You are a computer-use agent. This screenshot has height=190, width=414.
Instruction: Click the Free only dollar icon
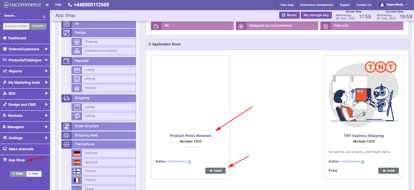[x=326, y=26]
